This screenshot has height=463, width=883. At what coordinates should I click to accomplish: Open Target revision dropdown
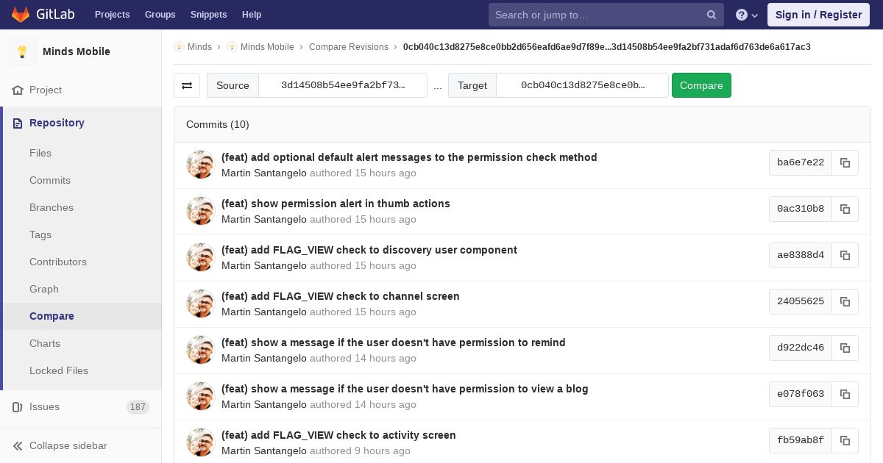pyautogui.click(x=582, y=85)
